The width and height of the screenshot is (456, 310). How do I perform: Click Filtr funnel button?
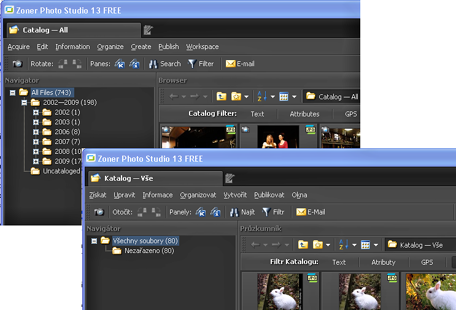coord(273,212)
